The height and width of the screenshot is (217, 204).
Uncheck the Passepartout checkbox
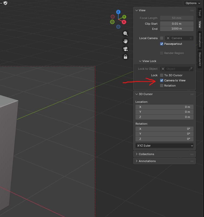pos(162,44)
